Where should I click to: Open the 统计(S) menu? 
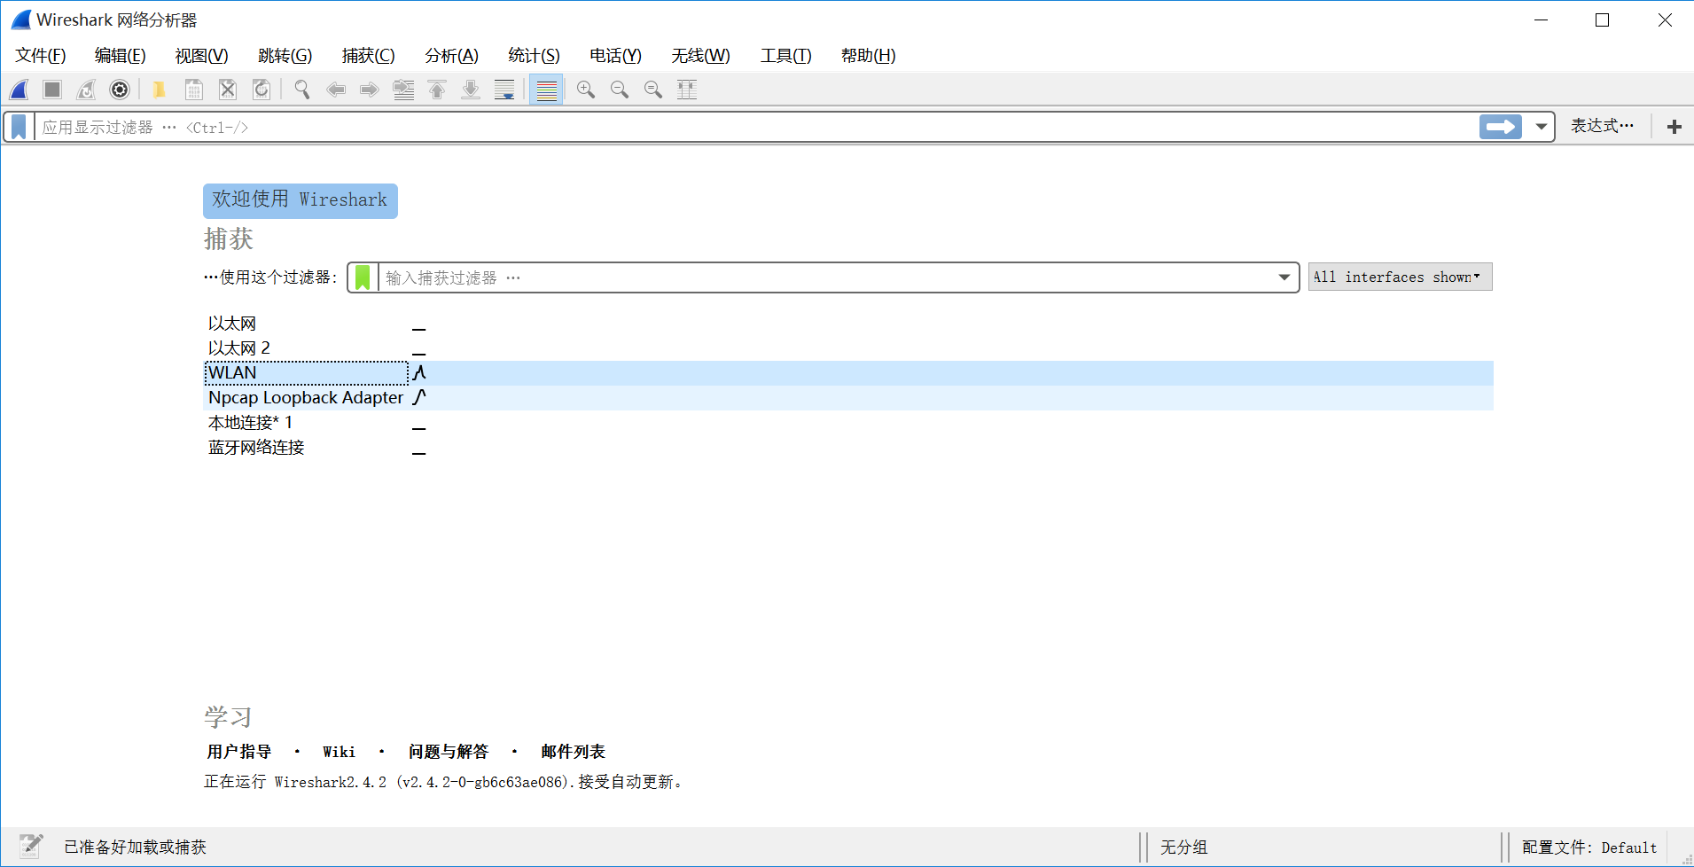[535, 56]
